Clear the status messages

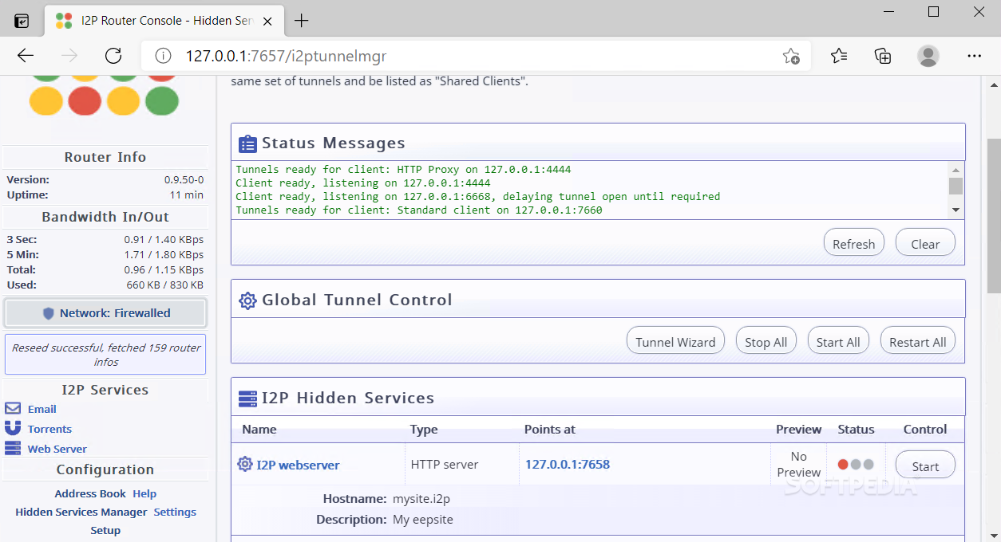(925, 243)
